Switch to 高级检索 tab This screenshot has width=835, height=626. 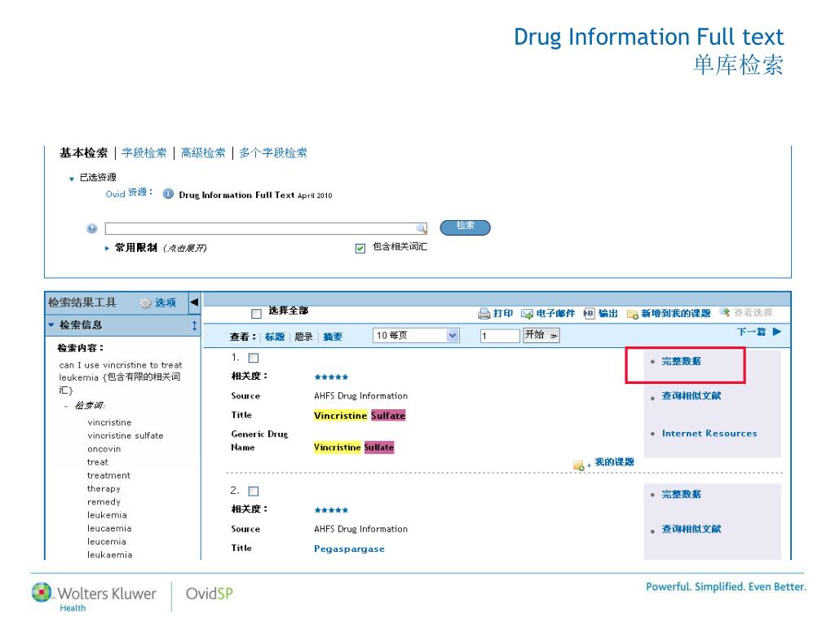click(203, 153)
